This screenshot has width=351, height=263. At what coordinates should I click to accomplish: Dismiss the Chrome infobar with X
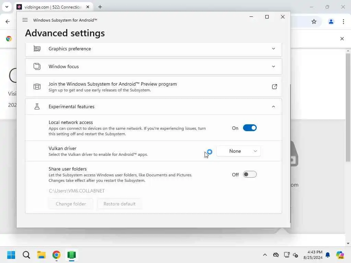pos(342,39)
